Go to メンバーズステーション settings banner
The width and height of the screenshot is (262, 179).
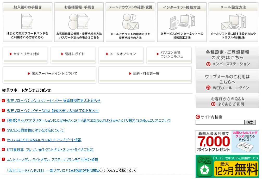coord(227,57)
